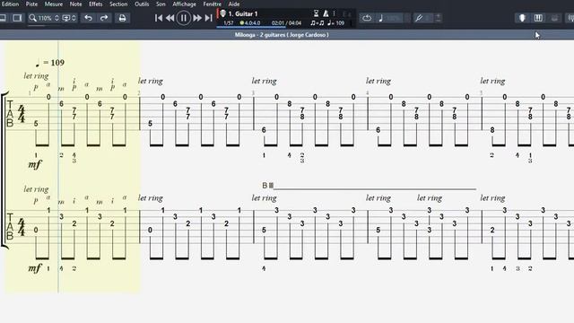Screen dimensions: 574x323
Task: Open the Piste menu
Action: tap(31, 4)
